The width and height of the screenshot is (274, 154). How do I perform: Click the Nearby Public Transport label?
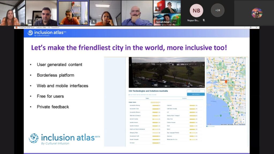pyautogui.click(x=173, y=115)
